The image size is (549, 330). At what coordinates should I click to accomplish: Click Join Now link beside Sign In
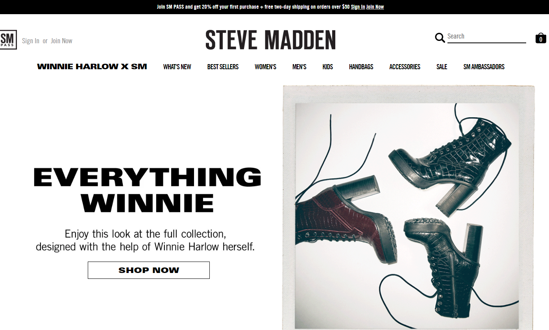click(61, 41)
